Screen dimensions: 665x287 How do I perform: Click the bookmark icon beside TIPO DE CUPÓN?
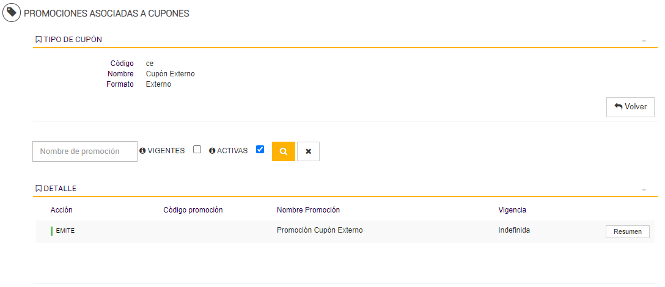click(x=39, y=40)
